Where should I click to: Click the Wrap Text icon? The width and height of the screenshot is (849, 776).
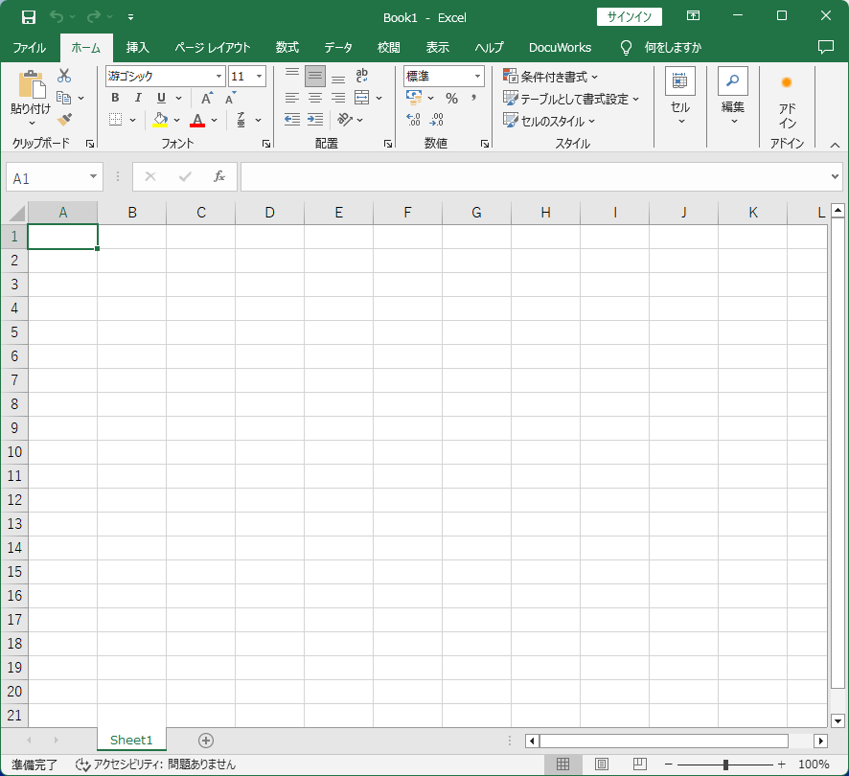(x=361, y=76)
